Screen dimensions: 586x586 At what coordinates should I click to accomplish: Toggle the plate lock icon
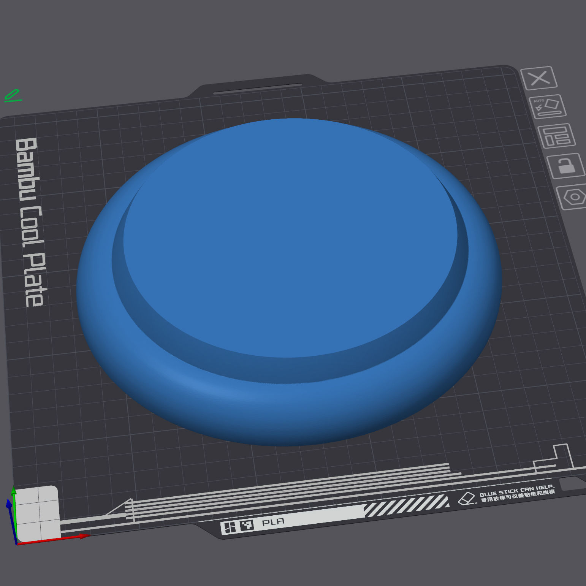coord(566,166)
